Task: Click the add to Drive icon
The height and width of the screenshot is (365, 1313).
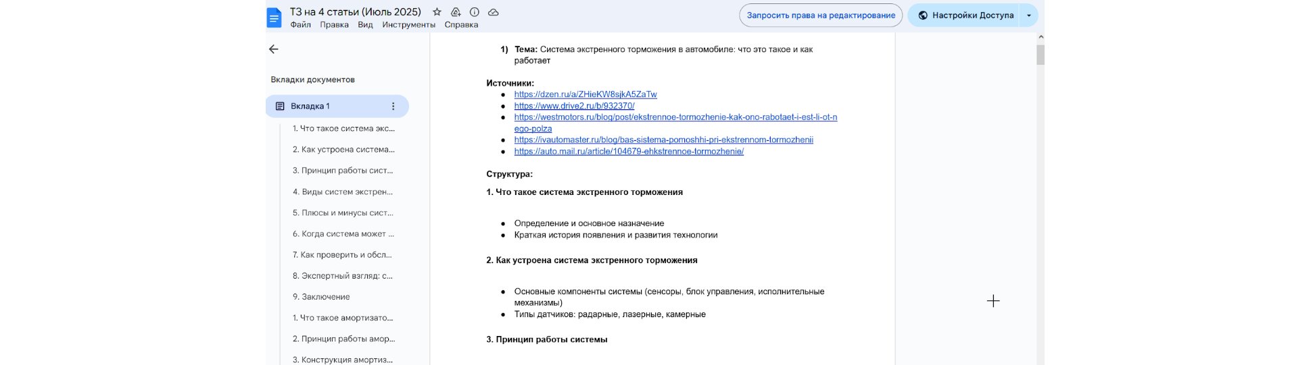Action: tap(456, 12)
